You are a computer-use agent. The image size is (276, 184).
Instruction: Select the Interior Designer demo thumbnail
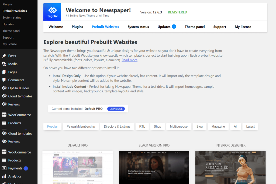[x=230, y=168]
